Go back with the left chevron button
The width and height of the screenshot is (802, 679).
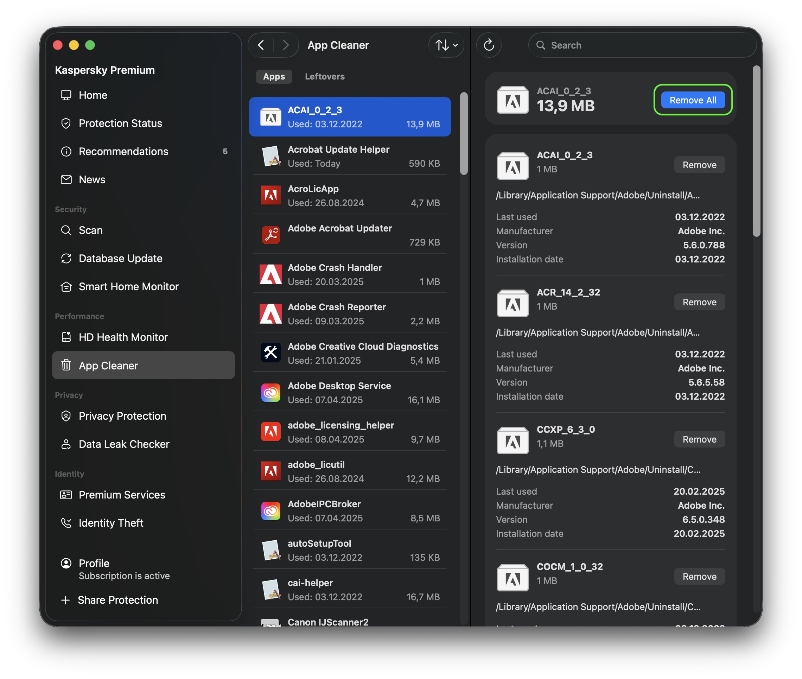coord(261,45)
